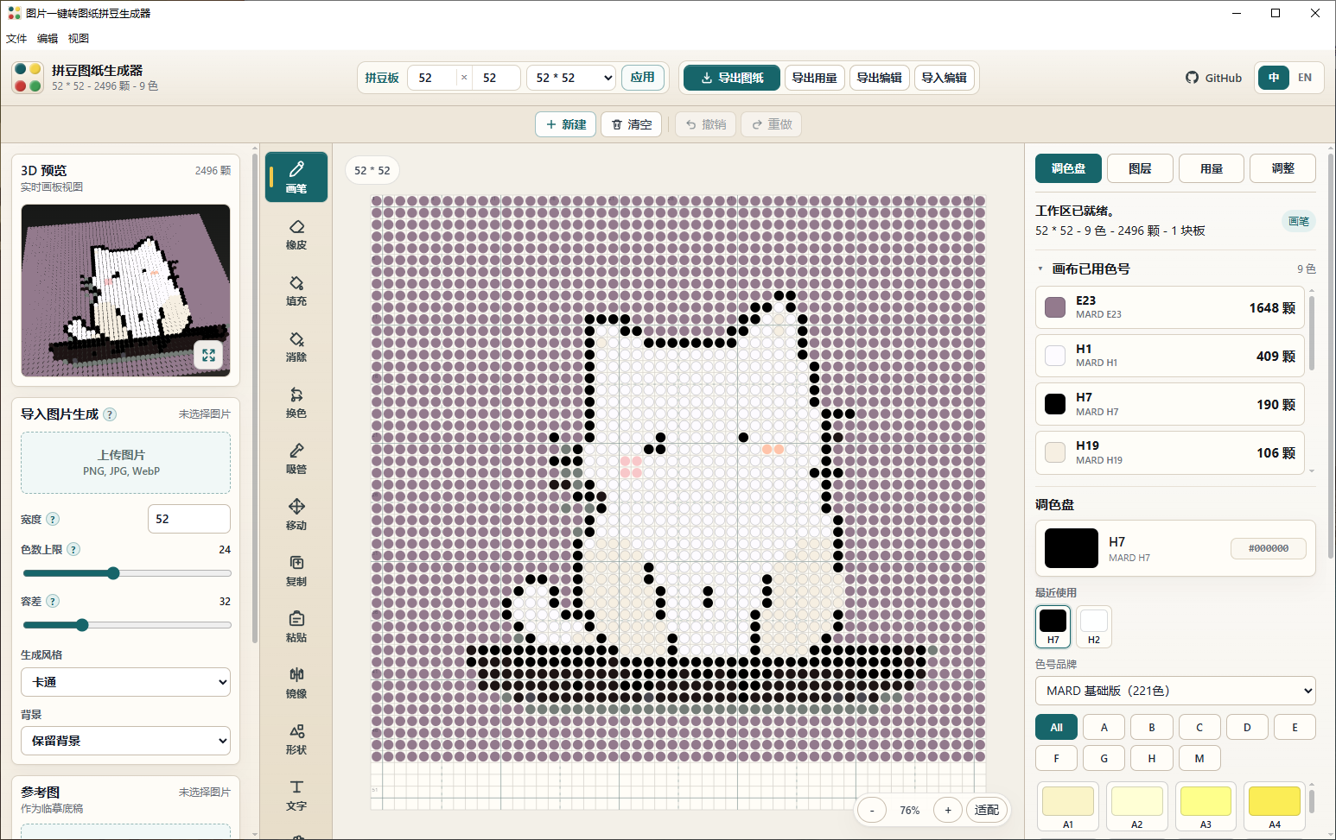Filter palette by series A

(x=1104, y=727)
